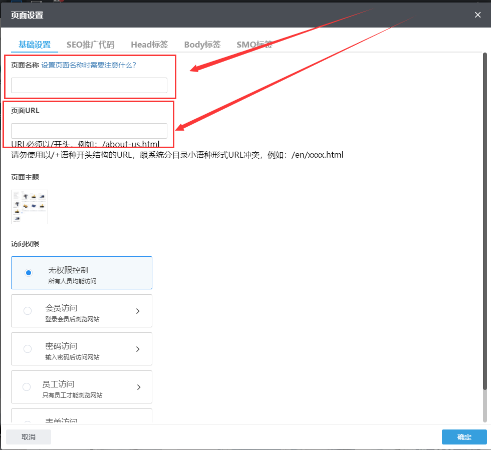Go to the Head标签 tab
The height and width of the screenshot is (450, 491).
(149, 45)
